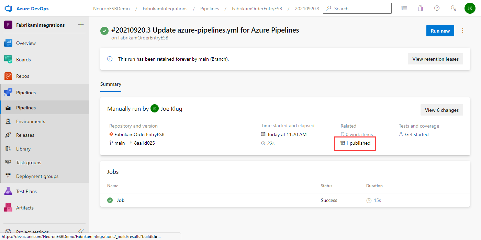The height and width of the screenshot is (240, 481).
Task: Click the Deployment groups icon
Action: coord(8,176)
